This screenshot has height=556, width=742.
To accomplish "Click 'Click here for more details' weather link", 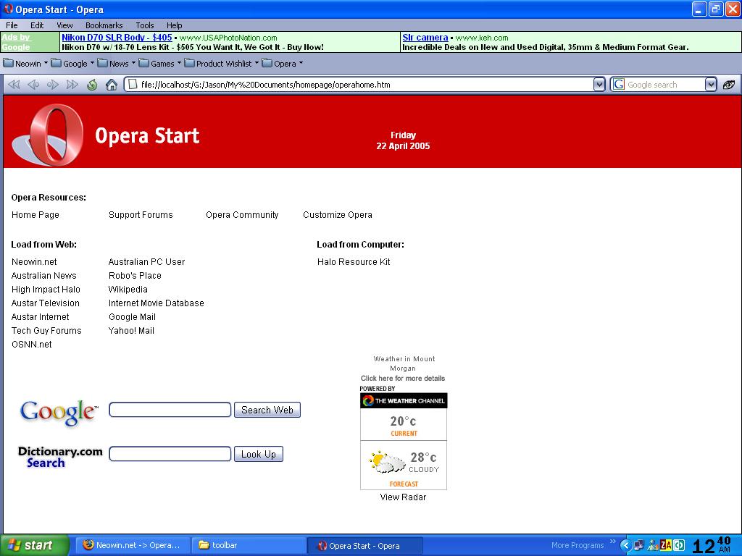I will (403, 378).
